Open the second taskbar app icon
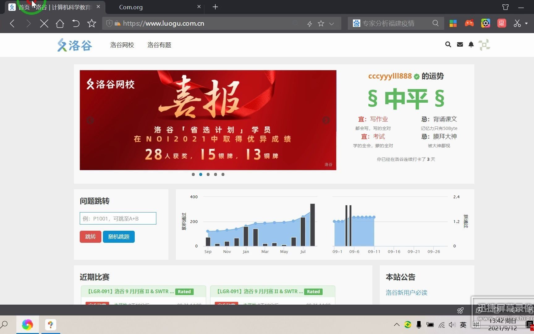Viewport: 534px width, 334px height. 50,325
